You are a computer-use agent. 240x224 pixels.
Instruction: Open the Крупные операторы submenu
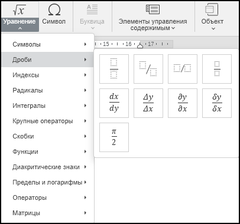coord(47,121)
